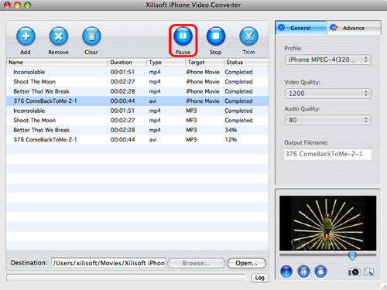This screenshot has height=290, width=387.
Task: Sort by the Type column header
Action: [x=166, y=62]
